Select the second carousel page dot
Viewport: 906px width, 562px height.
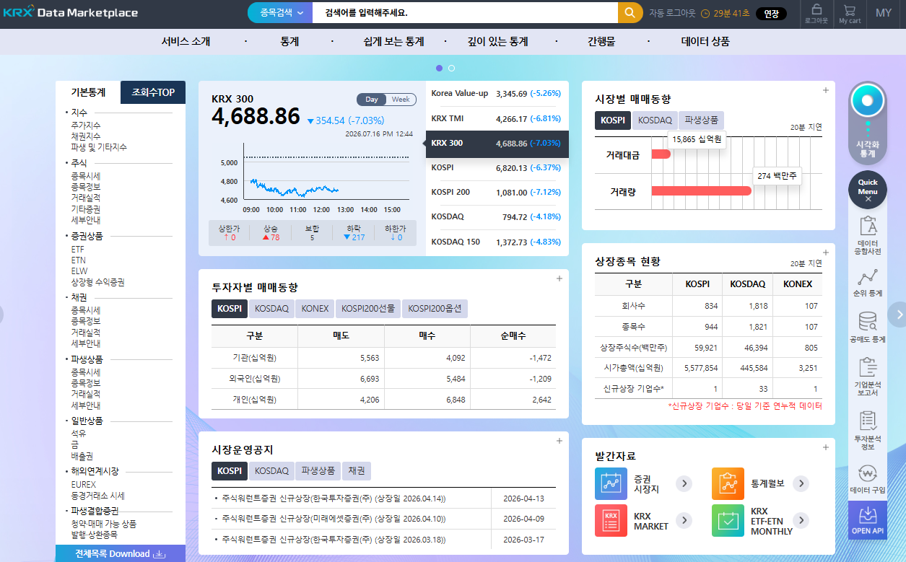[451, 68]
